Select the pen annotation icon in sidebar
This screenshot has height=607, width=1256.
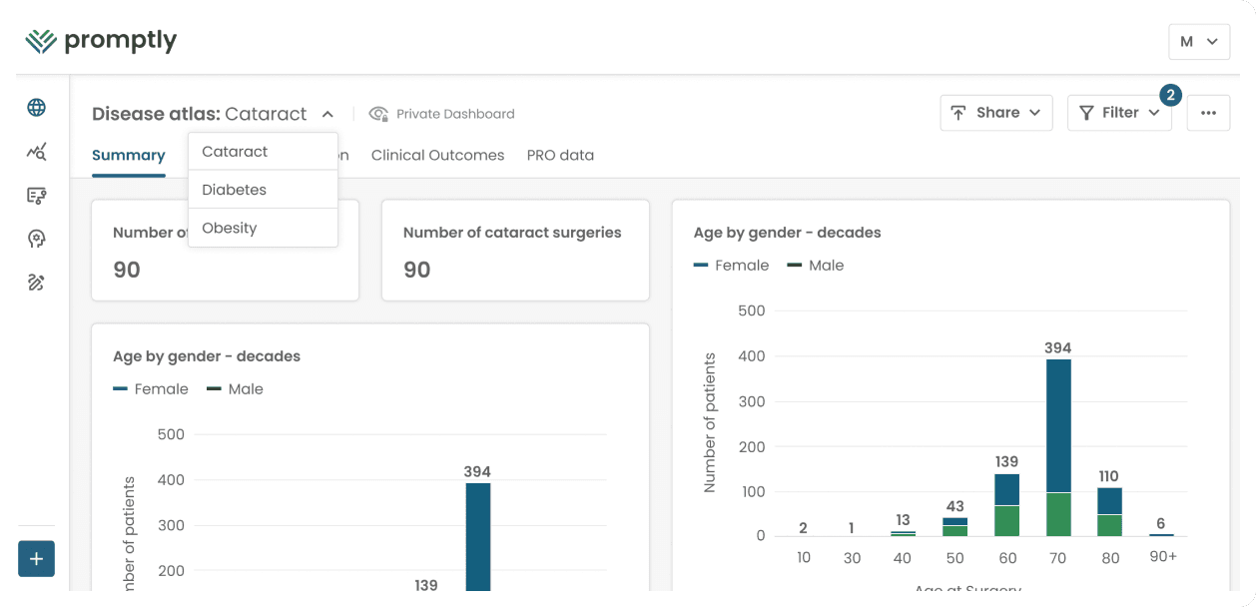coord(36,283)
